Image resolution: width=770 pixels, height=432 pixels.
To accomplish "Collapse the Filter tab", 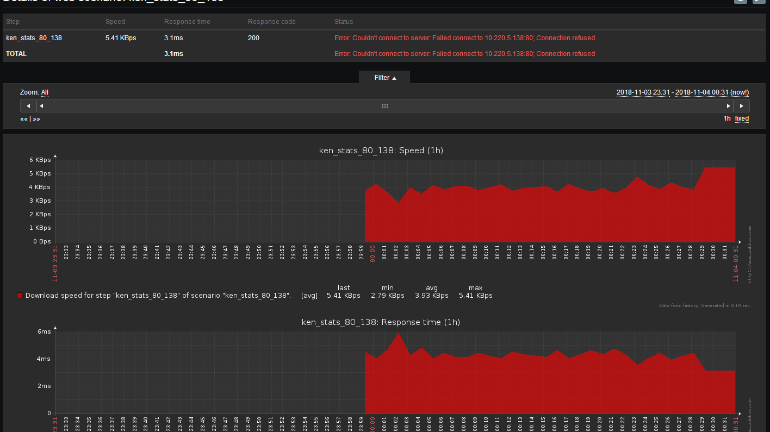I will coord(384,78).
